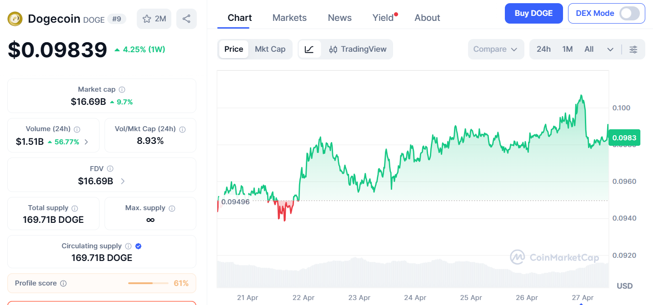Set chart range to 1M

pyautogui.click(x=567, y=49)
